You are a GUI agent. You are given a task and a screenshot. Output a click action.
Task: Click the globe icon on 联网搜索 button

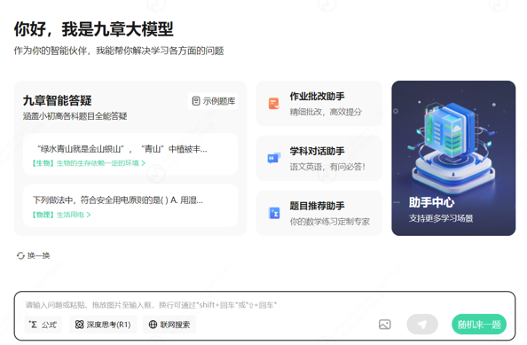click(x=153, y=325)
